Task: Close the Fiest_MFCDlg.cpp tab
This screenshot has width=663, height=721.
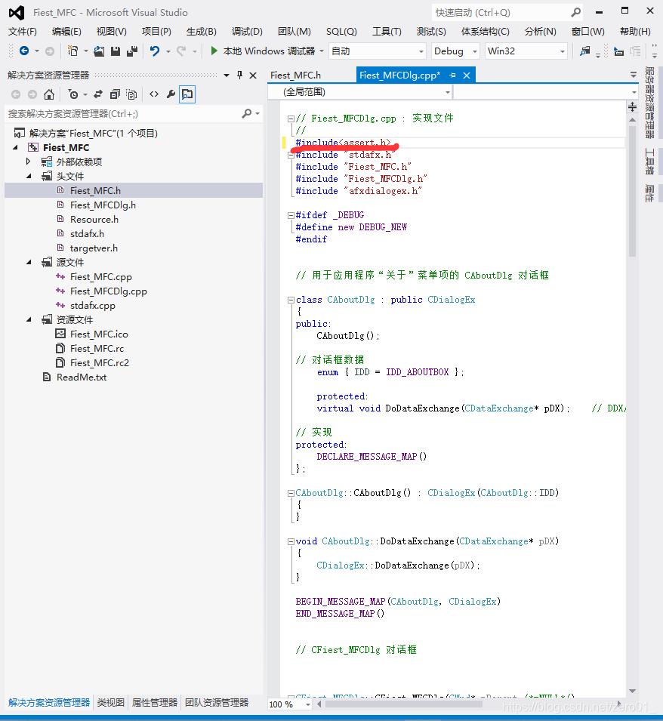Action: coord(467,75)
